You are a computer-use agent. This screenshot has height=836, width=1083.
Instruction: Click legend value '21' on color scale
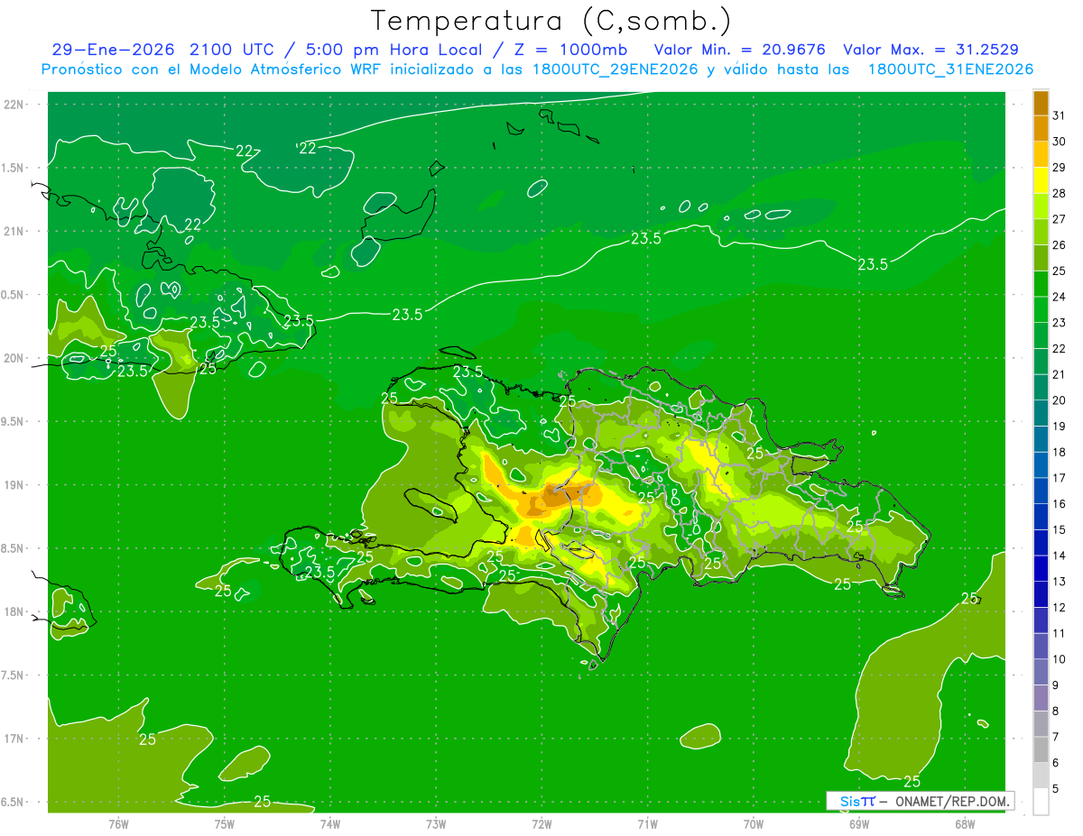pos(1059,374)
